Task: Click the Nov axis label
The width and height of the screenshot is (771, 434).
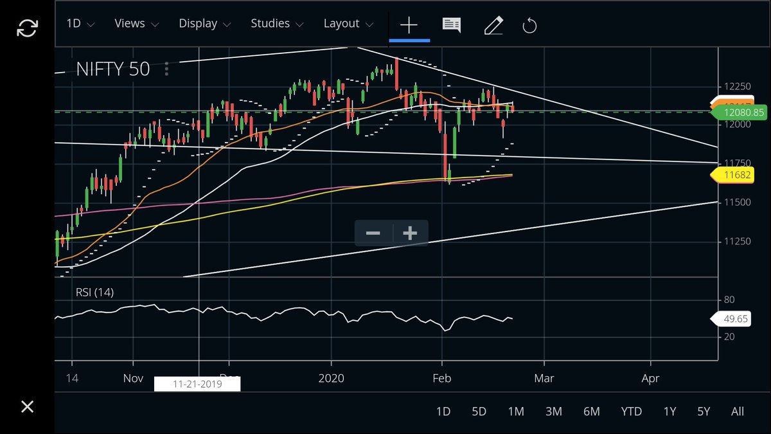Action: [133, 378]
